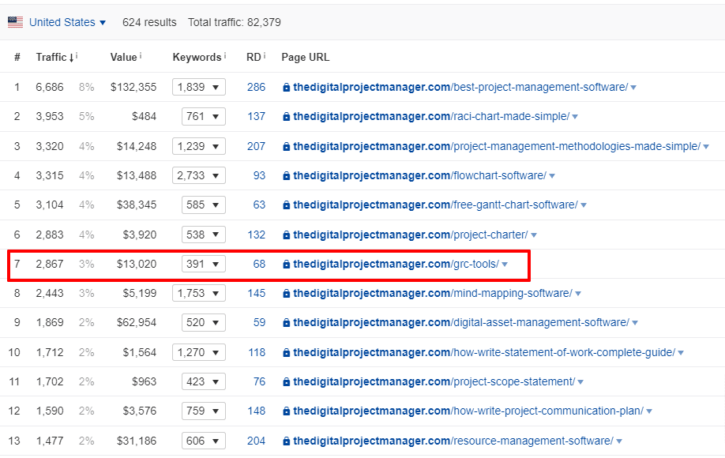Click the lock icon on project-charter row
725x458 pixels.
(x=286, y=235)
